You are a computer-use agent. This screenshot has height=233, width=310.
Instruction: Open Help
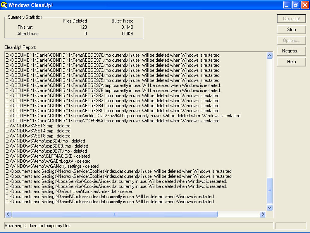point(291,62)
